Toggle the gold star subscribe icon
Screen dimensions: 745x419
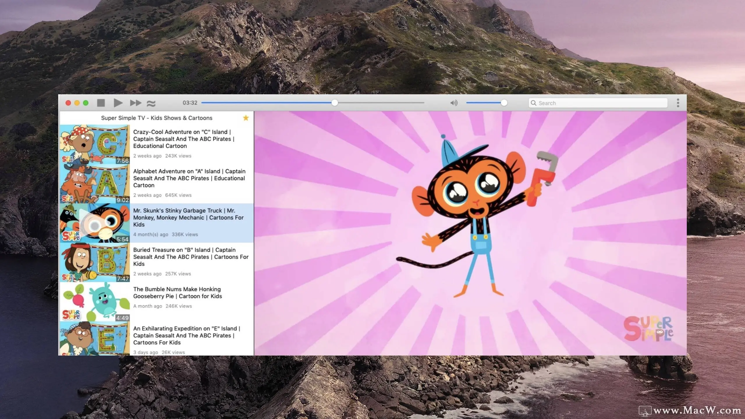point(246,118)
